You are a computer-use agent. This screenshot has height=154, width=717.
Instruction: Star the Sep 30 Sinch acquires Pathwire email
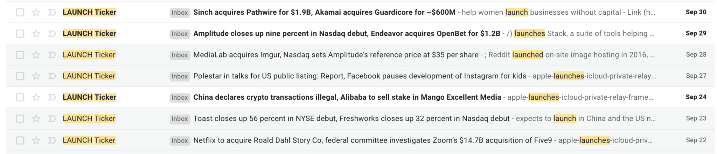coord(36,13)
